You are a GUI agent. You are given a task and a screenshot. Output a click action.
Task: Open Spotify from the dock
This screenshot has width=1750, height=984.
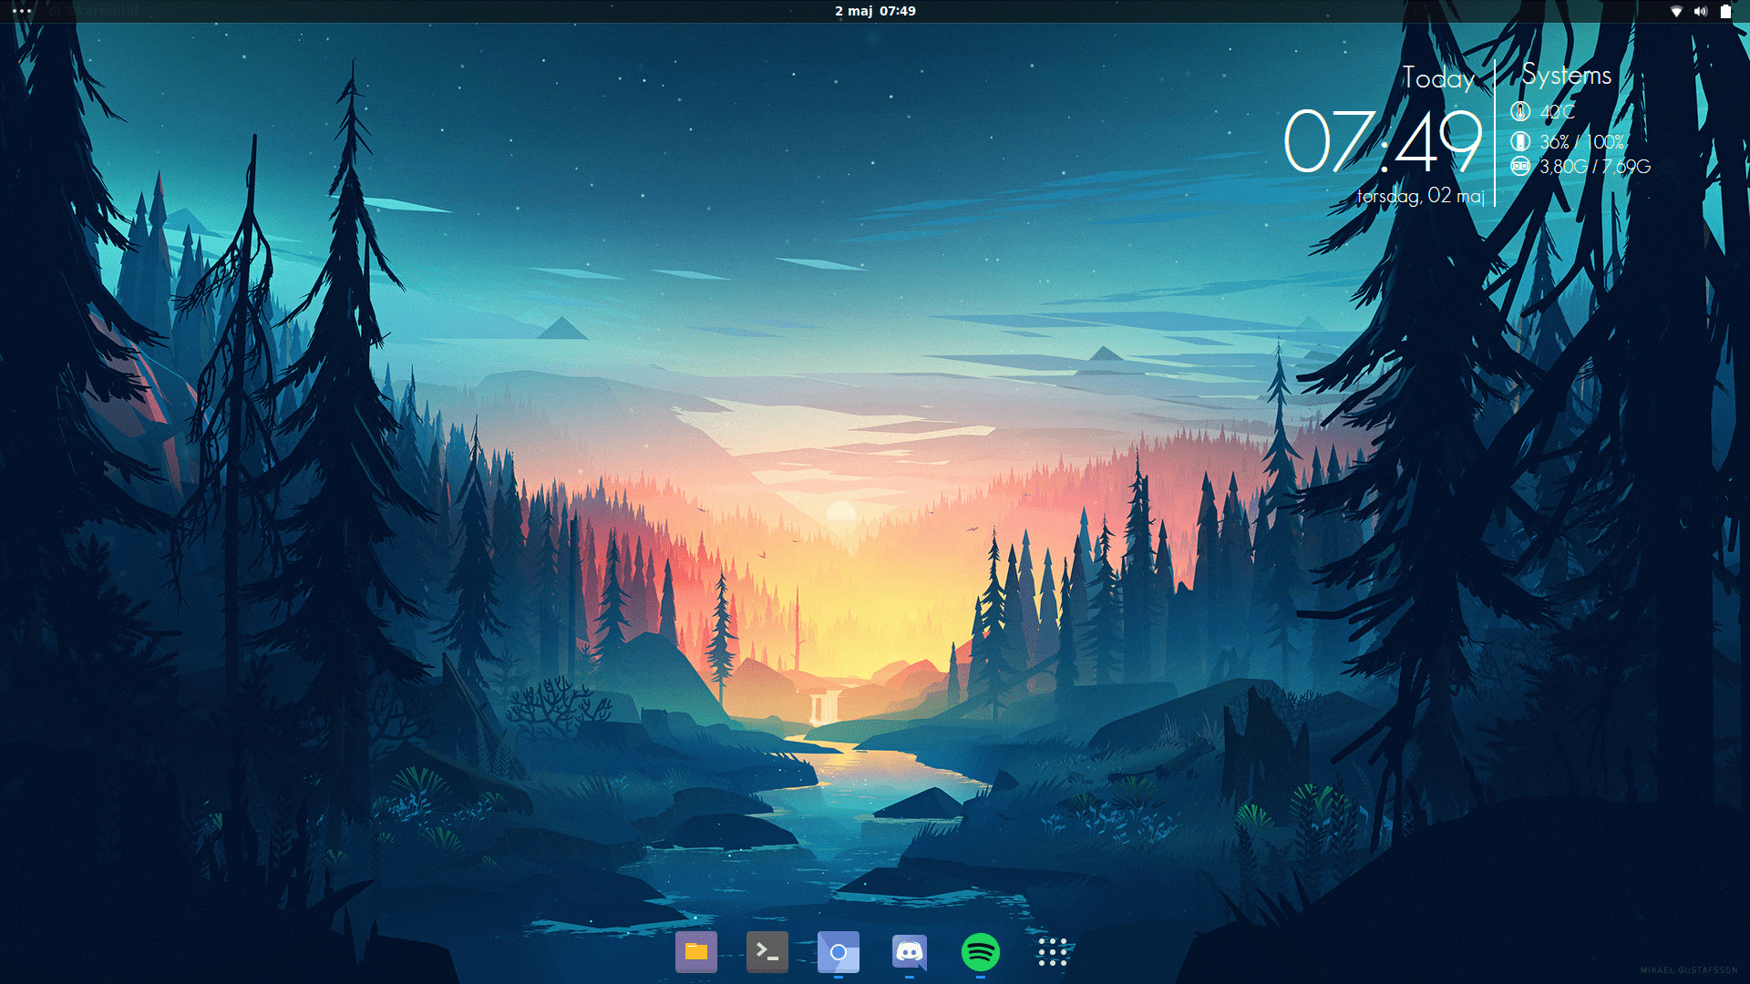tap(980, 952)
